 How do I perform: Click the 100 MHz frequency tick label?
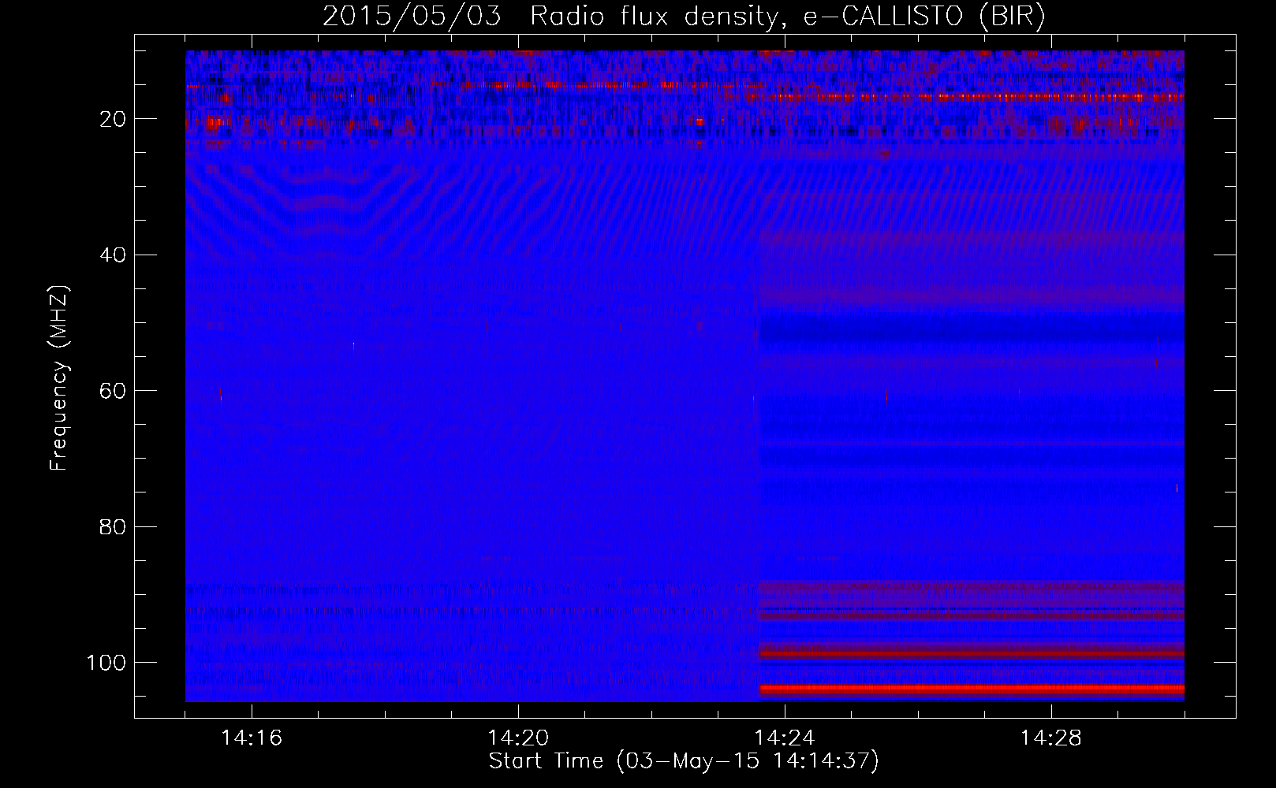click(x=106, y=663)
